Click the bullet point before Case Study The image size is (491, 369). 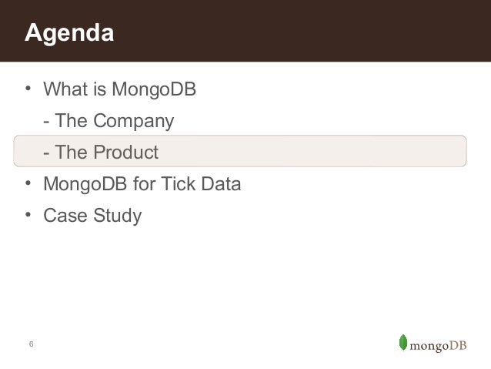coord(28,215)
